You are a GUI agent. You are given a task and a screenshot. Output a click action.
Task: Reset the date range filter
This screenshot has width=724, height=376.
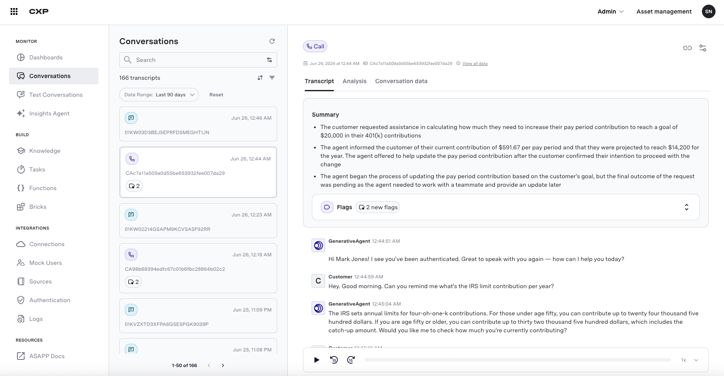coord(216,95)
